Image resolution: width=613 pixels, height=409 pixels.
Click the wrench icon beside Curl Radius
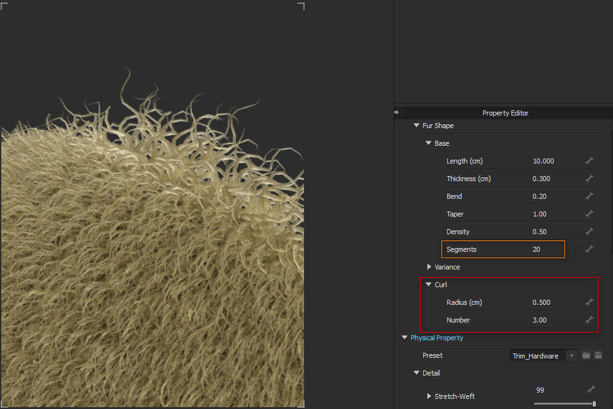[589, 302]
